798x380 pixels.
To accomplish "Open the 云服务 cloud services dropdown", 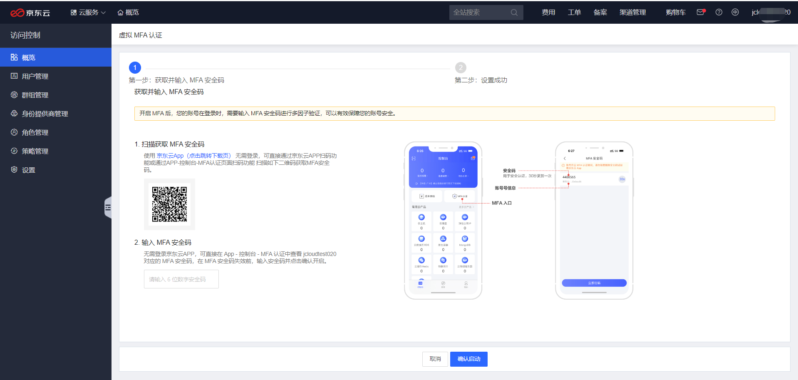I will (x=88, y=12).
